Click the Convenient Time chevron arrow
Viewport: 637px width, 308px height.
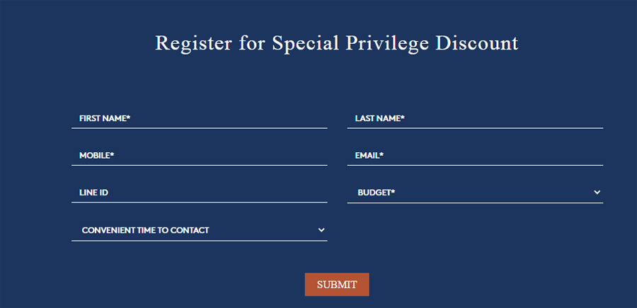[321, 230]
